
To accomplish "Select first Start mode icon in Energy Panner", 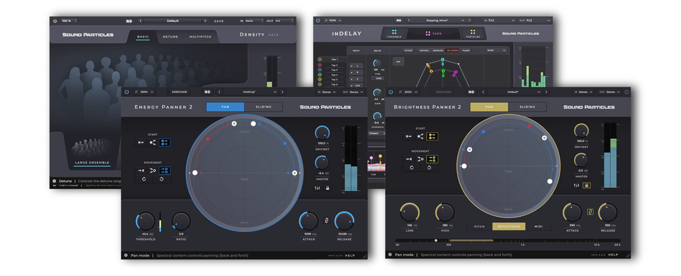I will 141,142.
